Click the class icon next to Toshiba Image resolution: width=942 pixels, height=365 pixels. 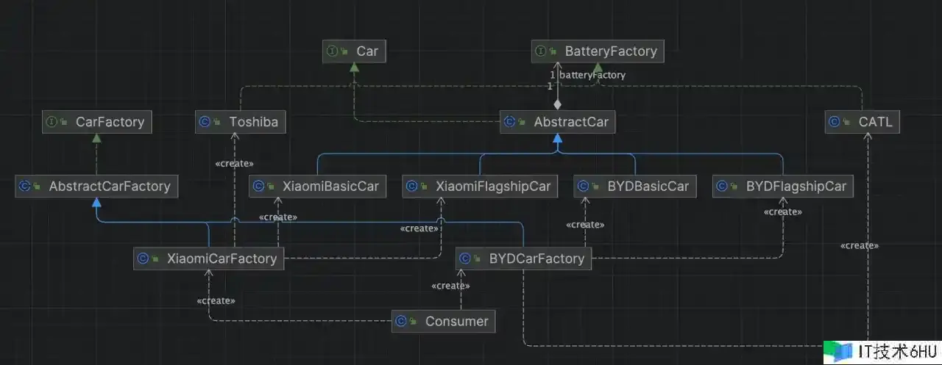205,122
